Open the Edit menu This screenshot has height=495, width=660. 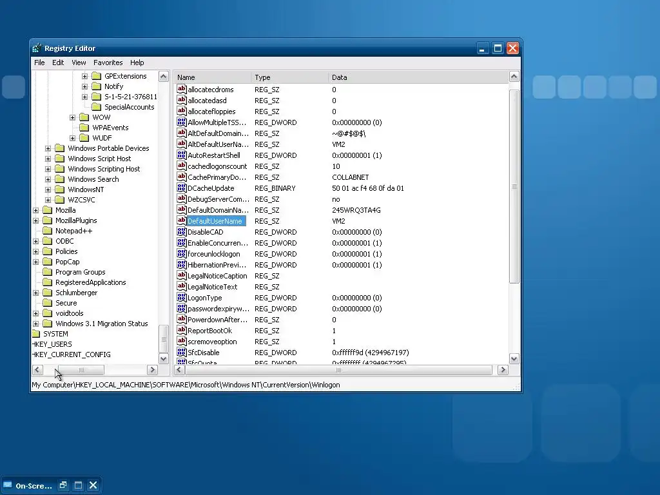[57, 63]
